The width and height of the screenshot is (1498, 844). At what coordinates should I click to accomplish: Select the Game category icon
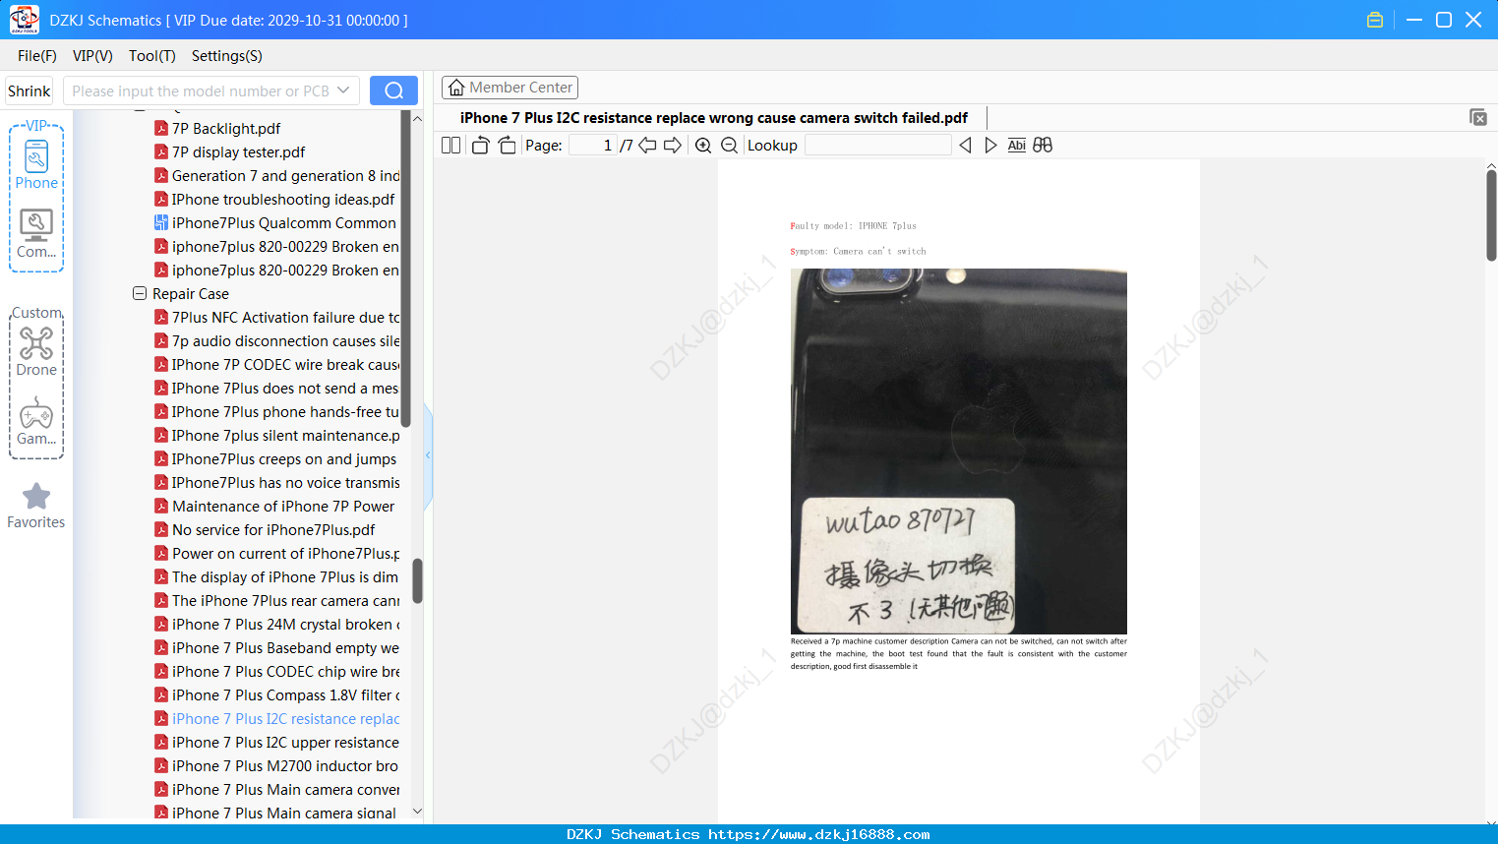click(36, 421)
